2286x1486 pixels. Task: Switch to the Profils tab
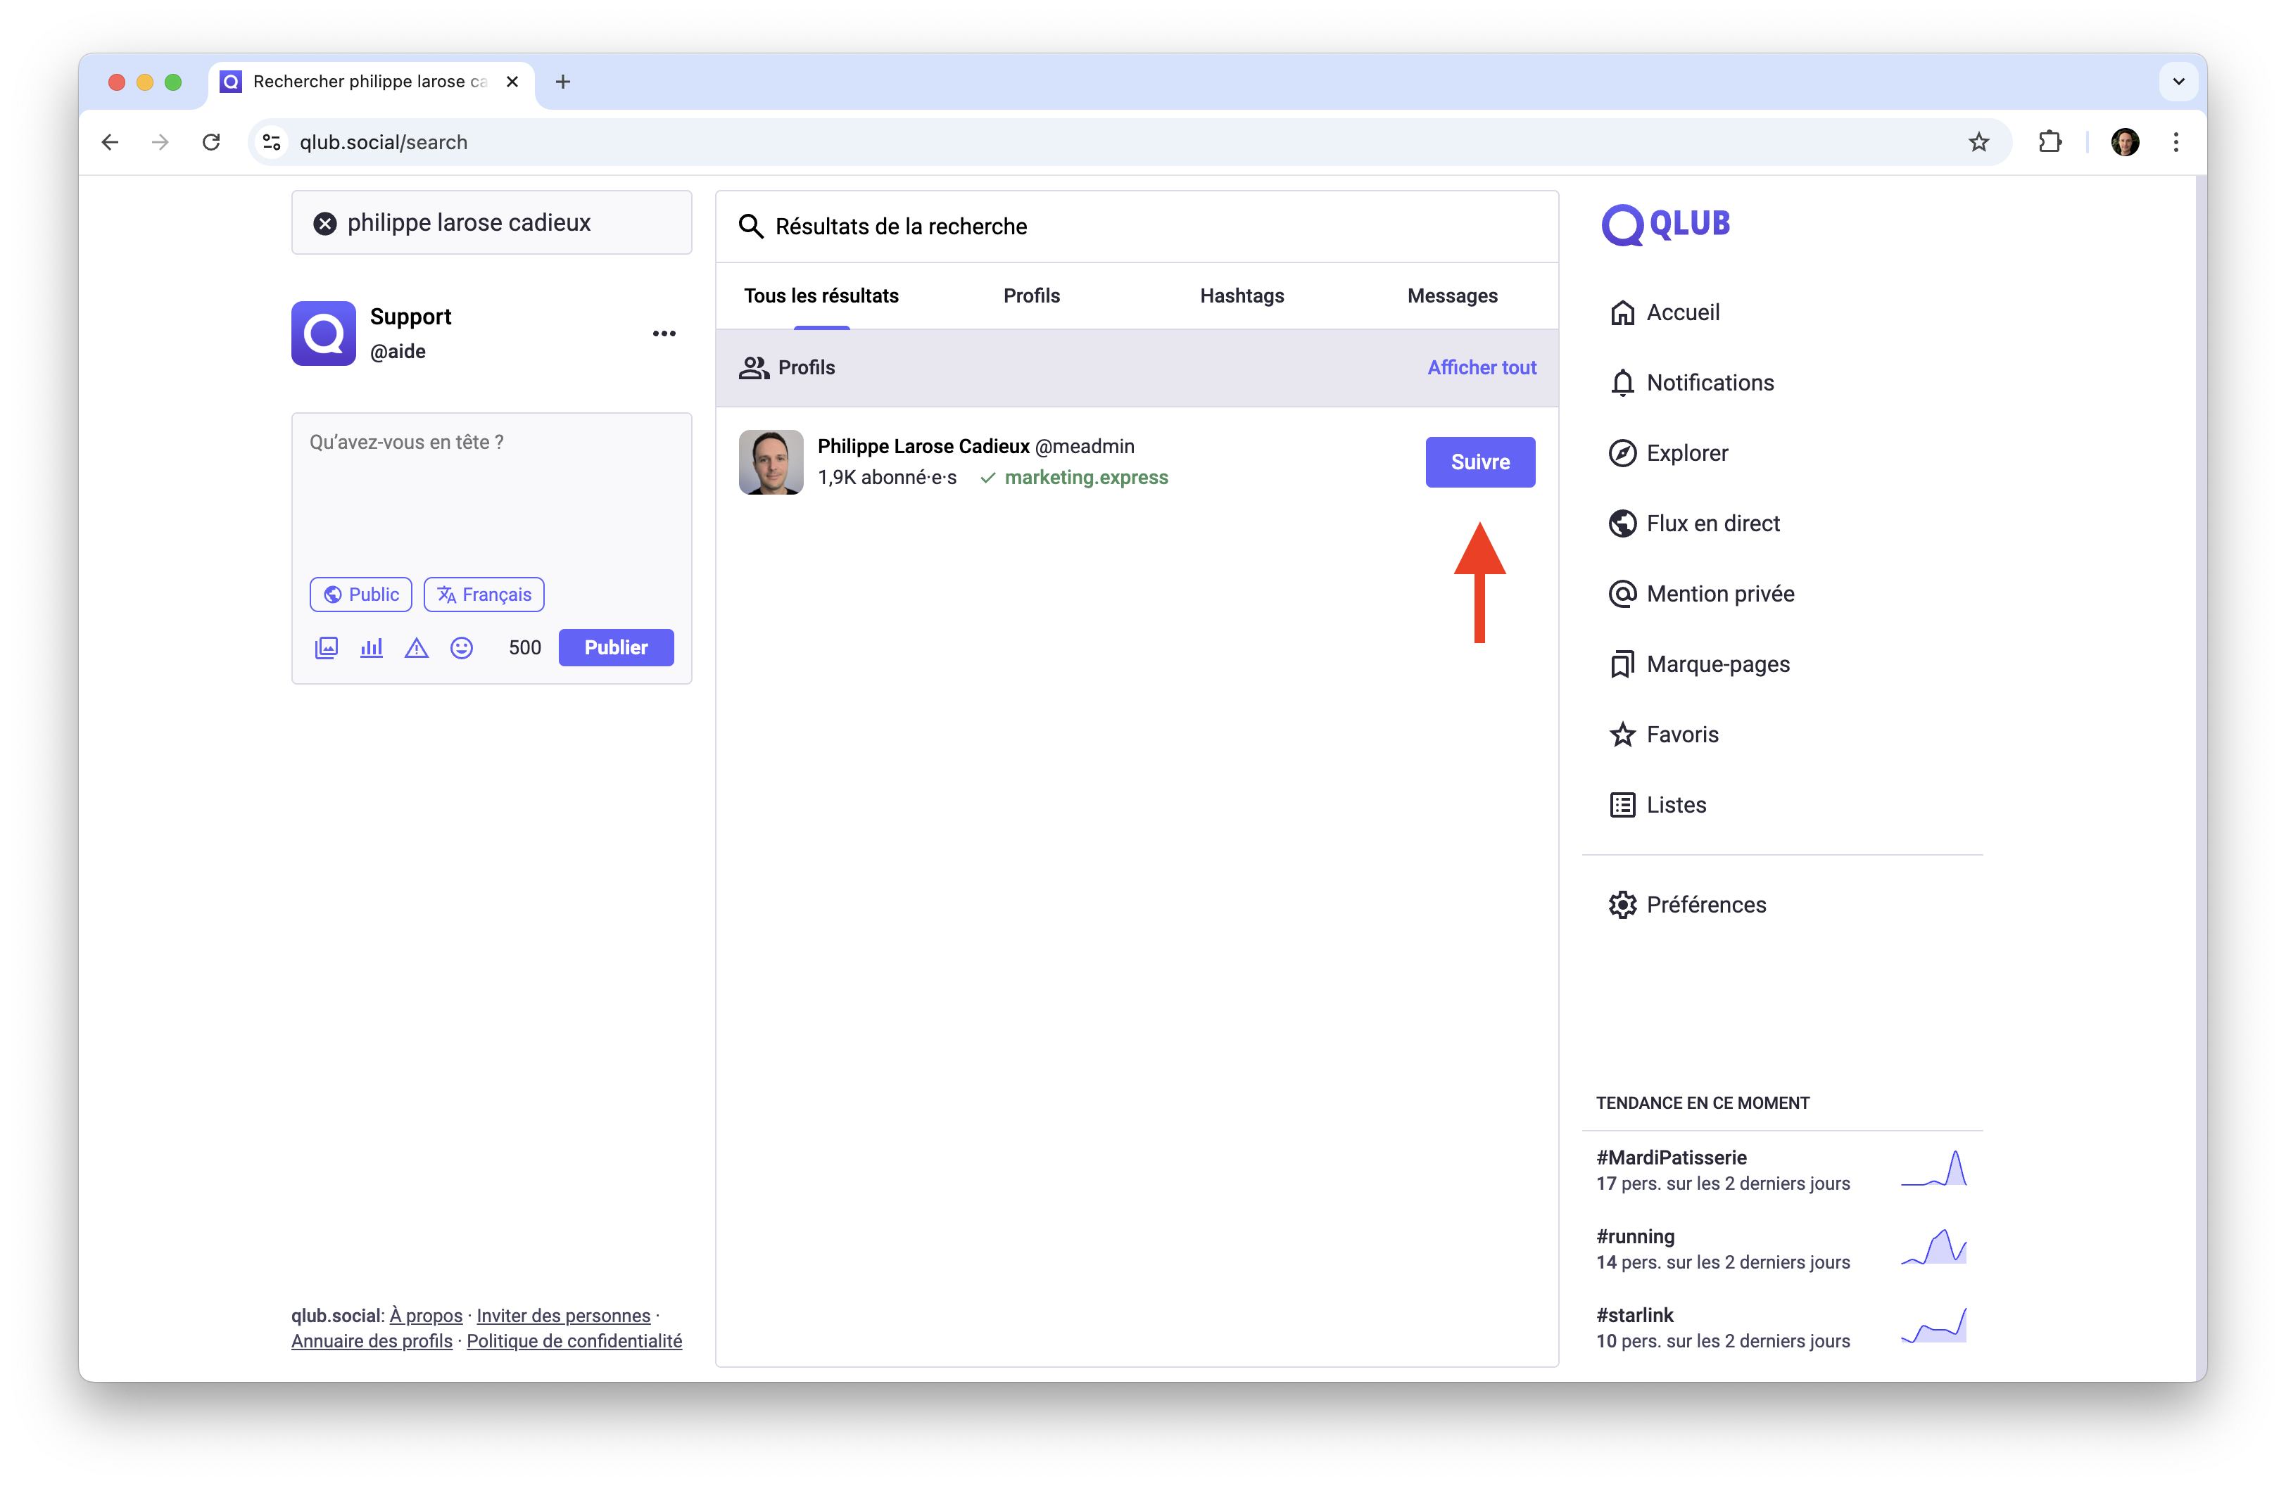pyautogui.click(x=1032, y=296)
